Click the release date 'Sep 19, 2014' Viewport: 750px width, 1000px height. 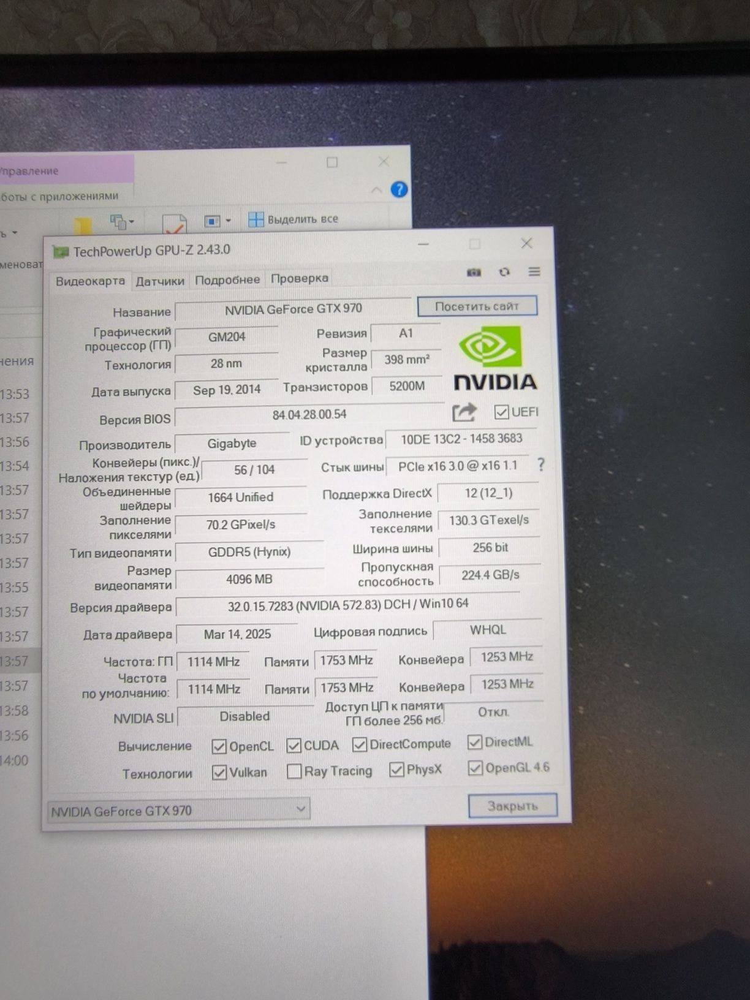[x=227, y=390]
